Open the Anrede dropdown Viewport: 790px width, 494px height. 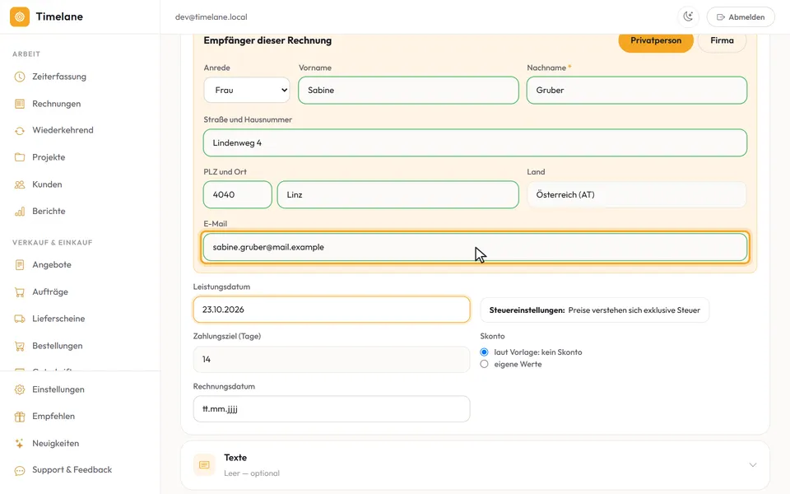tap(247, 91)
